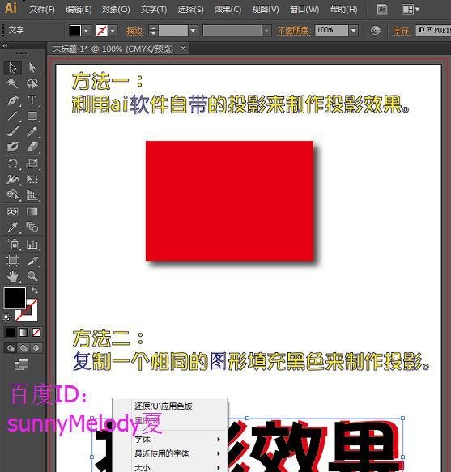
Task: Select the Symbol Sprayer tool
Action: coord(13,245)
